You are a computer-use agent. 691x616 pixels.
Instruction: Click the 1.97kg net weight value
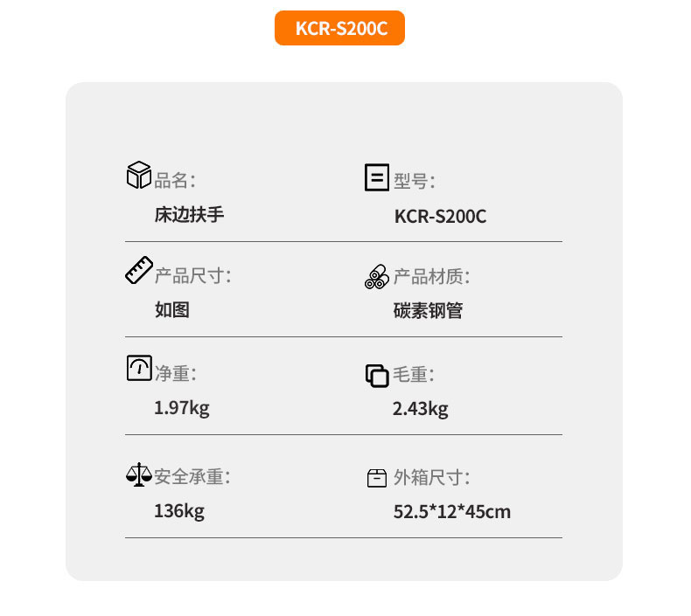tap(181, 407)
